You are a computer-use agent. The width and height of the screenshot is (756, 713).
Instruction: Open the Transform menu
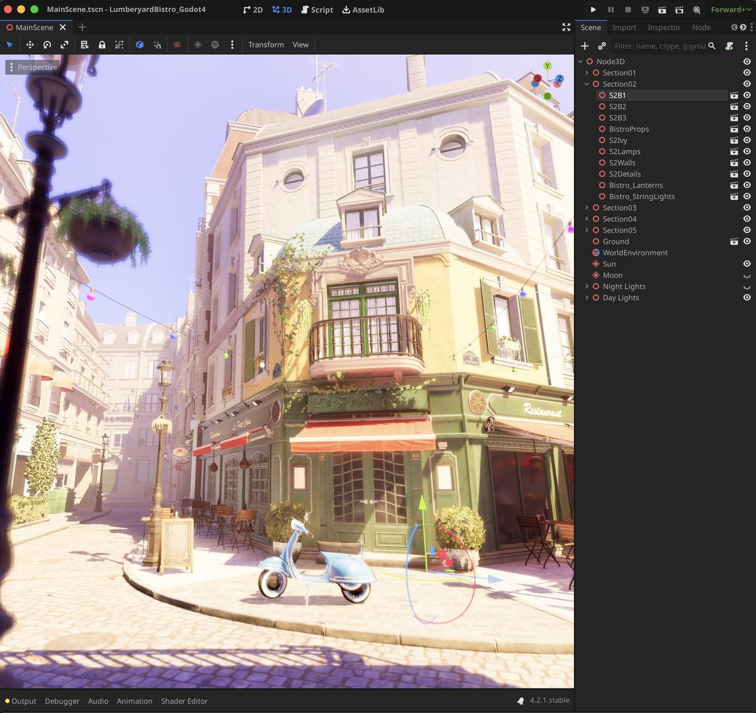click(266, 45)
